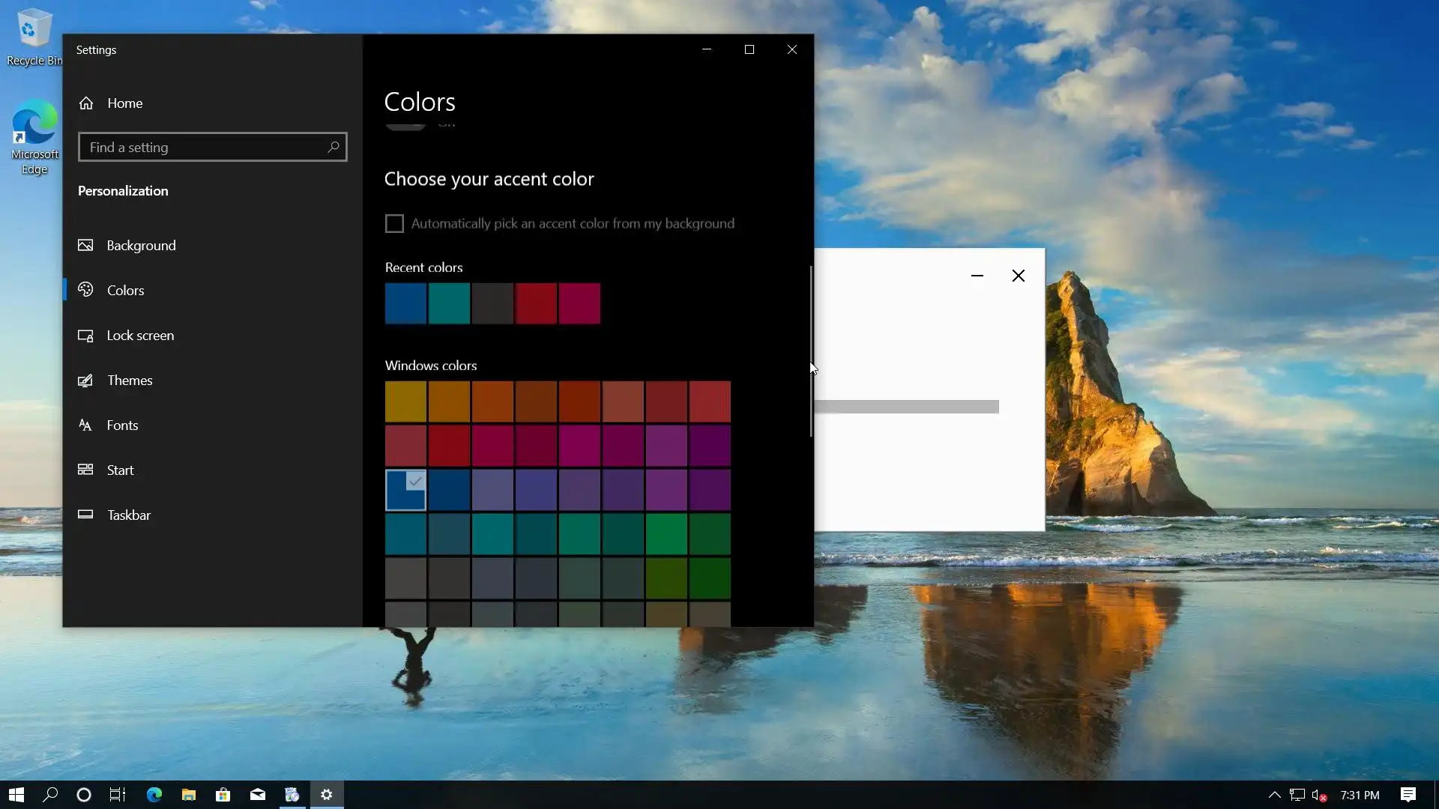Image resolution: width=1439 pixels, height=809 pixels.
Task: Go to the Themes section
Action: (x=129, y=381)
